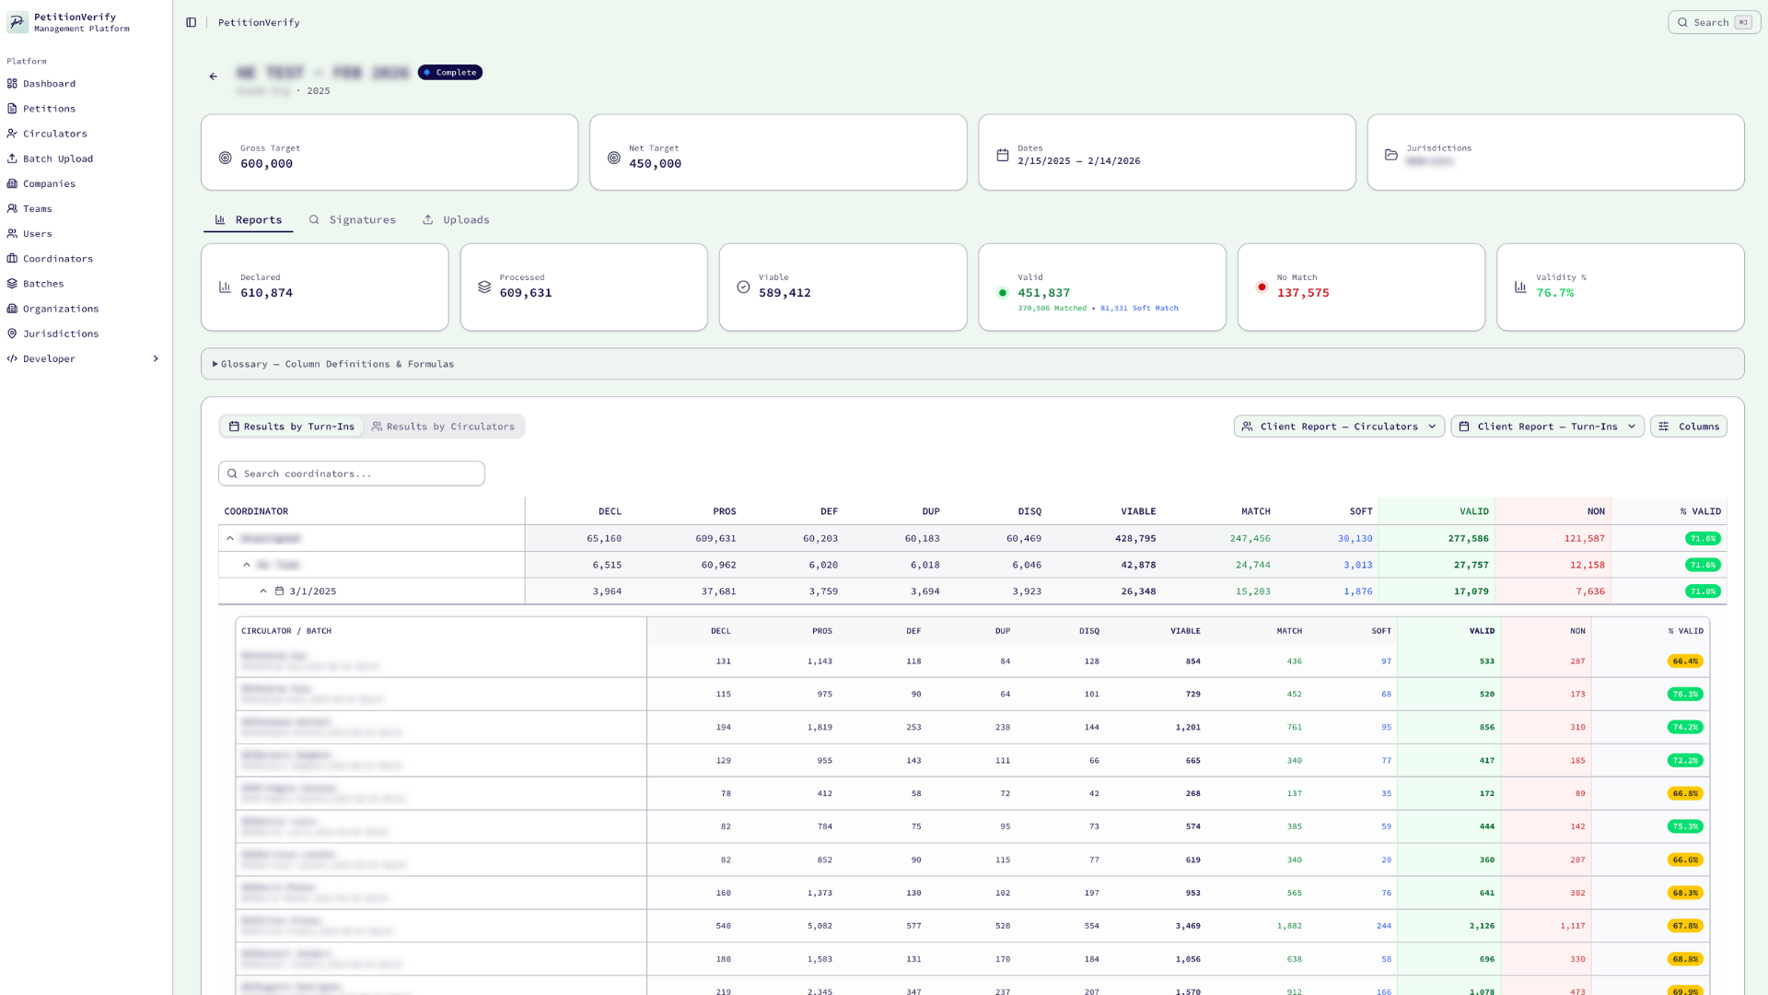Go to Jurisdictions page
The image size is (1768, 995).
pos(60,334)
